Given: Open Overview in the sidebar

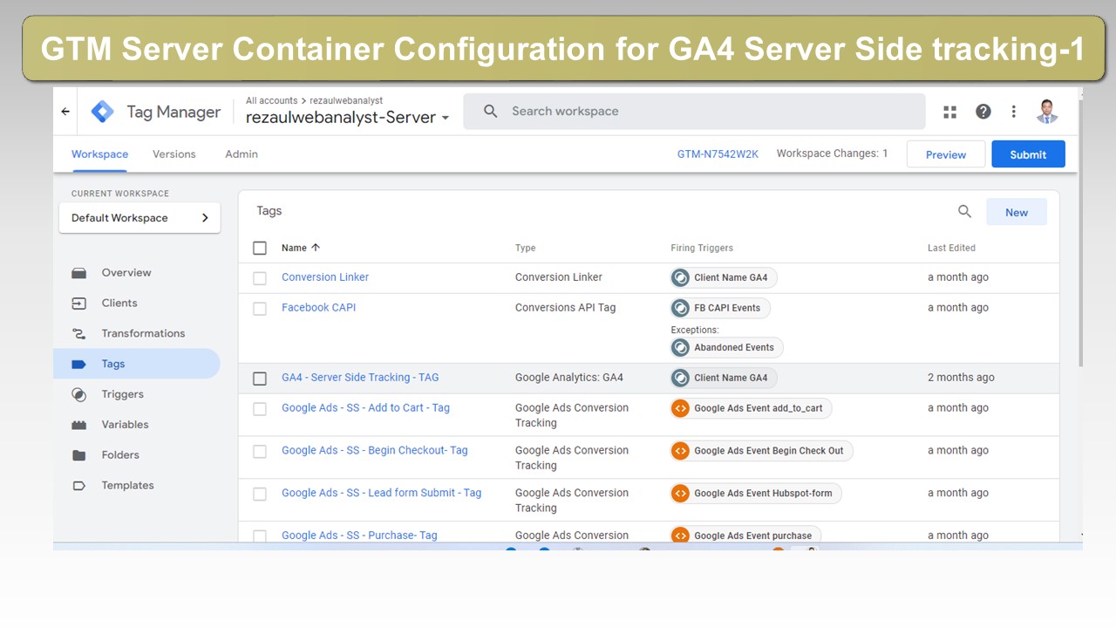Looking at the screenshot, I should 126,273.
